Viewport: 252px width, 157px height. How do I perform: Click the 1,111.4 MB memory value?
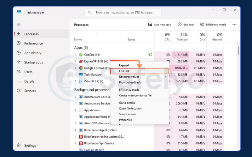[181, 55]
